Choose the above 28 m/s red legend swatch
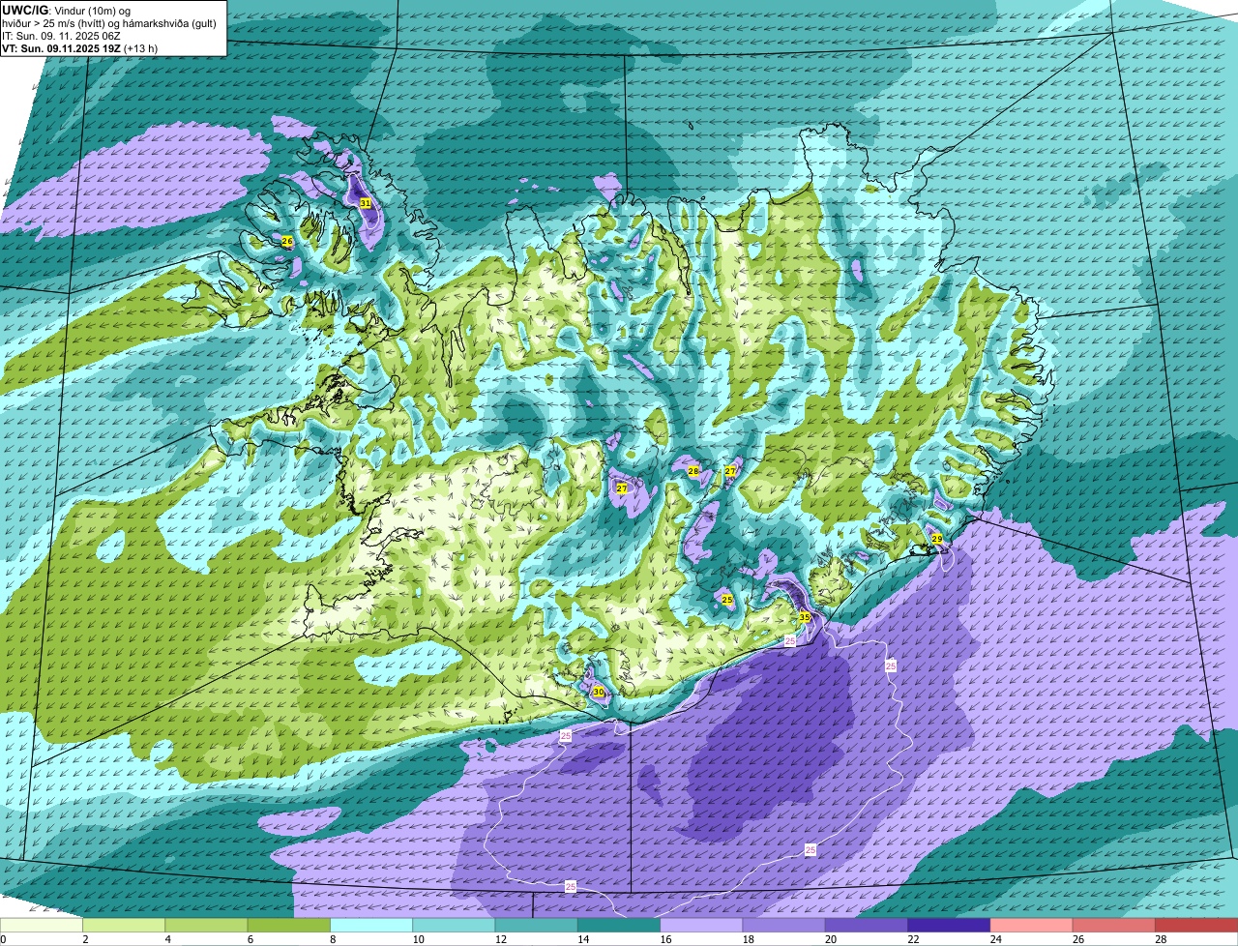 click(x=1196, y=926)
